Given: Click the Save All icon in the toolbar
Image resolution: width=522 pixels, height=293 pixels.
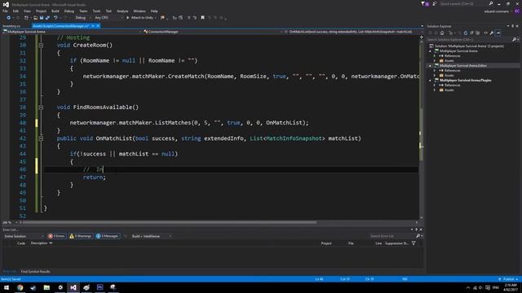Looking at the screenshot, I should (47, 18).
